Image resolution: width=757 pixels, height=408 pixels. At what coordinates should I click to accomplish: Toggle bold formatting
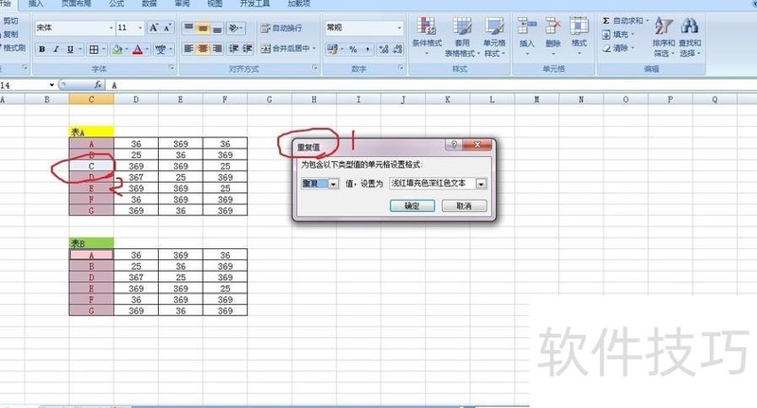click(x=43, y=49)
